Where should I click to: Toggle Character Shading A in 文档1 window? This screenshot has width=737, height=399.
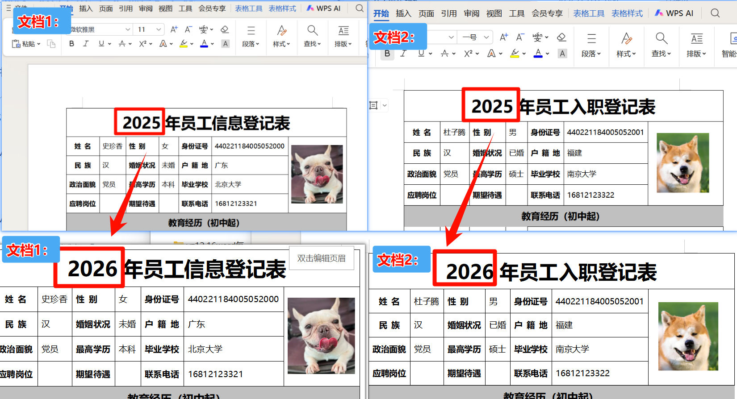pos(226,44)
